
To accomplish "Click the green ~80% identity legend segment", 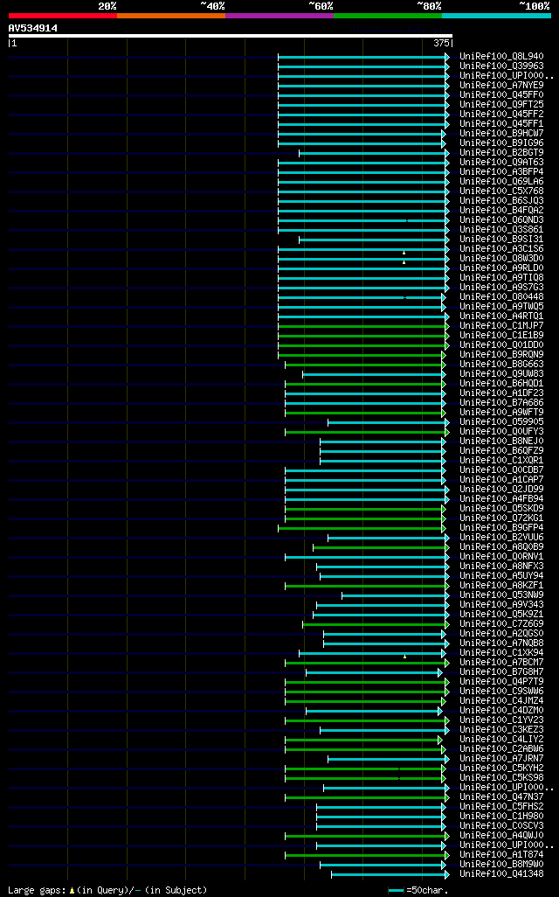I will click(x=388, y=16).
